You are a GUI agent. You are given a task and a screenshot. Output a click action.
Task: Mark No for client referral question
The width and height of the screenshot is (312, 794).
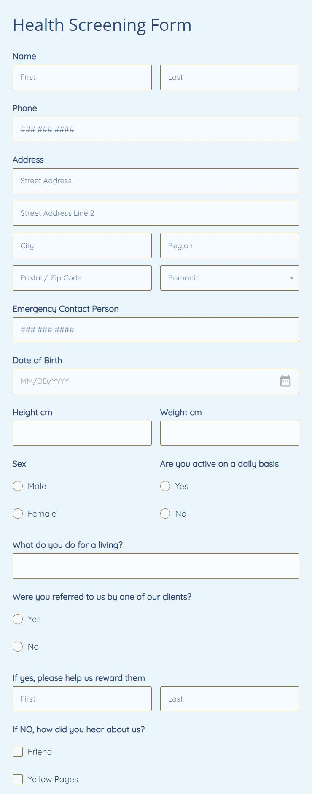[17, 647]
